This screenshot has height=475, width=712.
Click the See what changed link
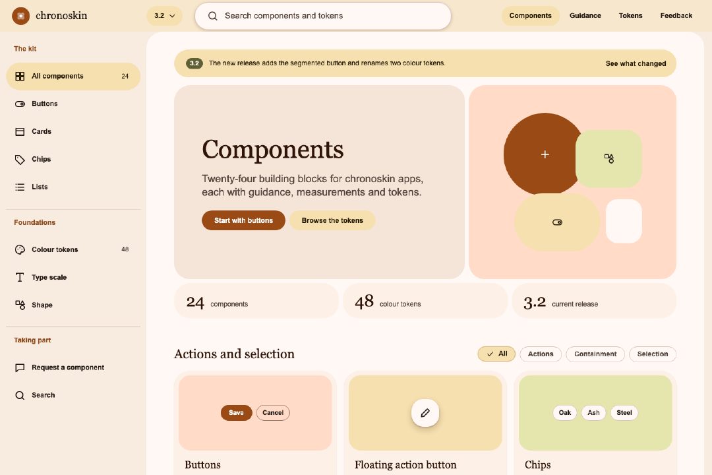click(x=636, y=63)
